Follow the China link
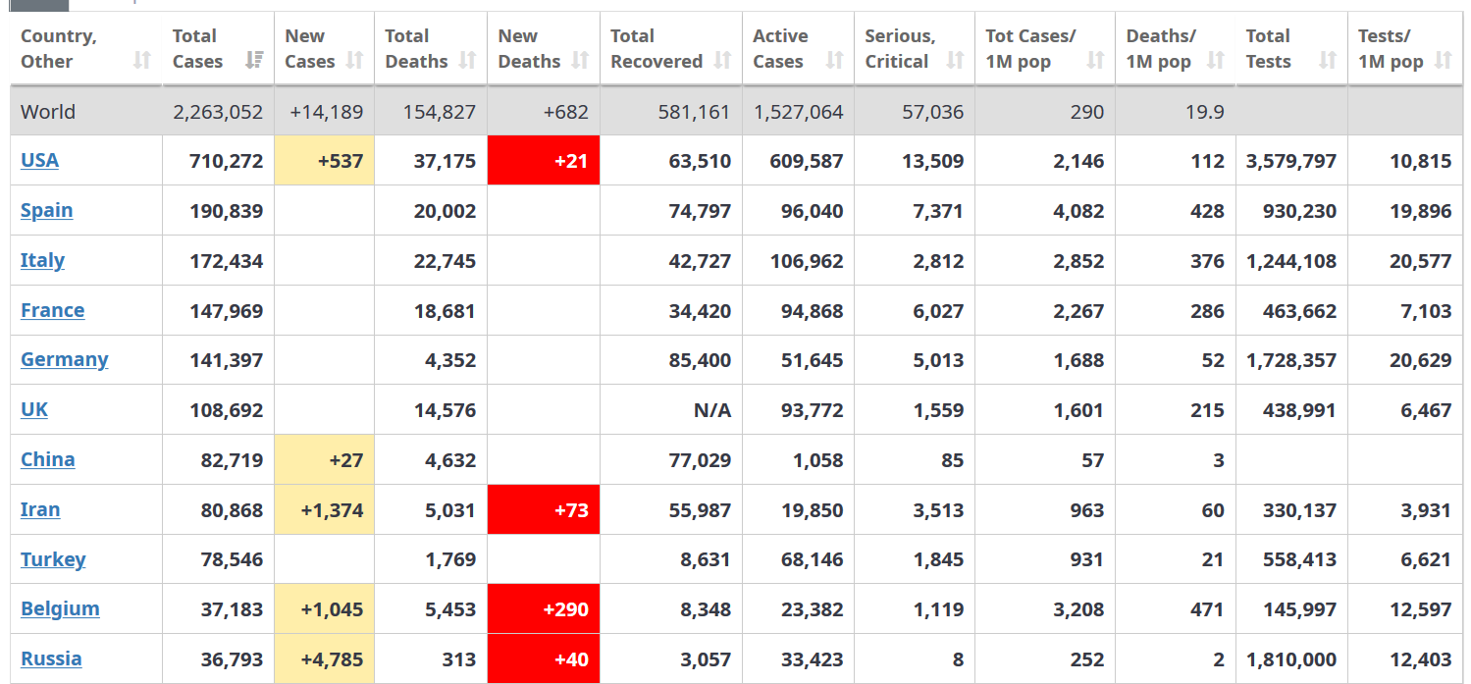The height and width of the screenshot is (684, 1471). click(x=47, y=459)
